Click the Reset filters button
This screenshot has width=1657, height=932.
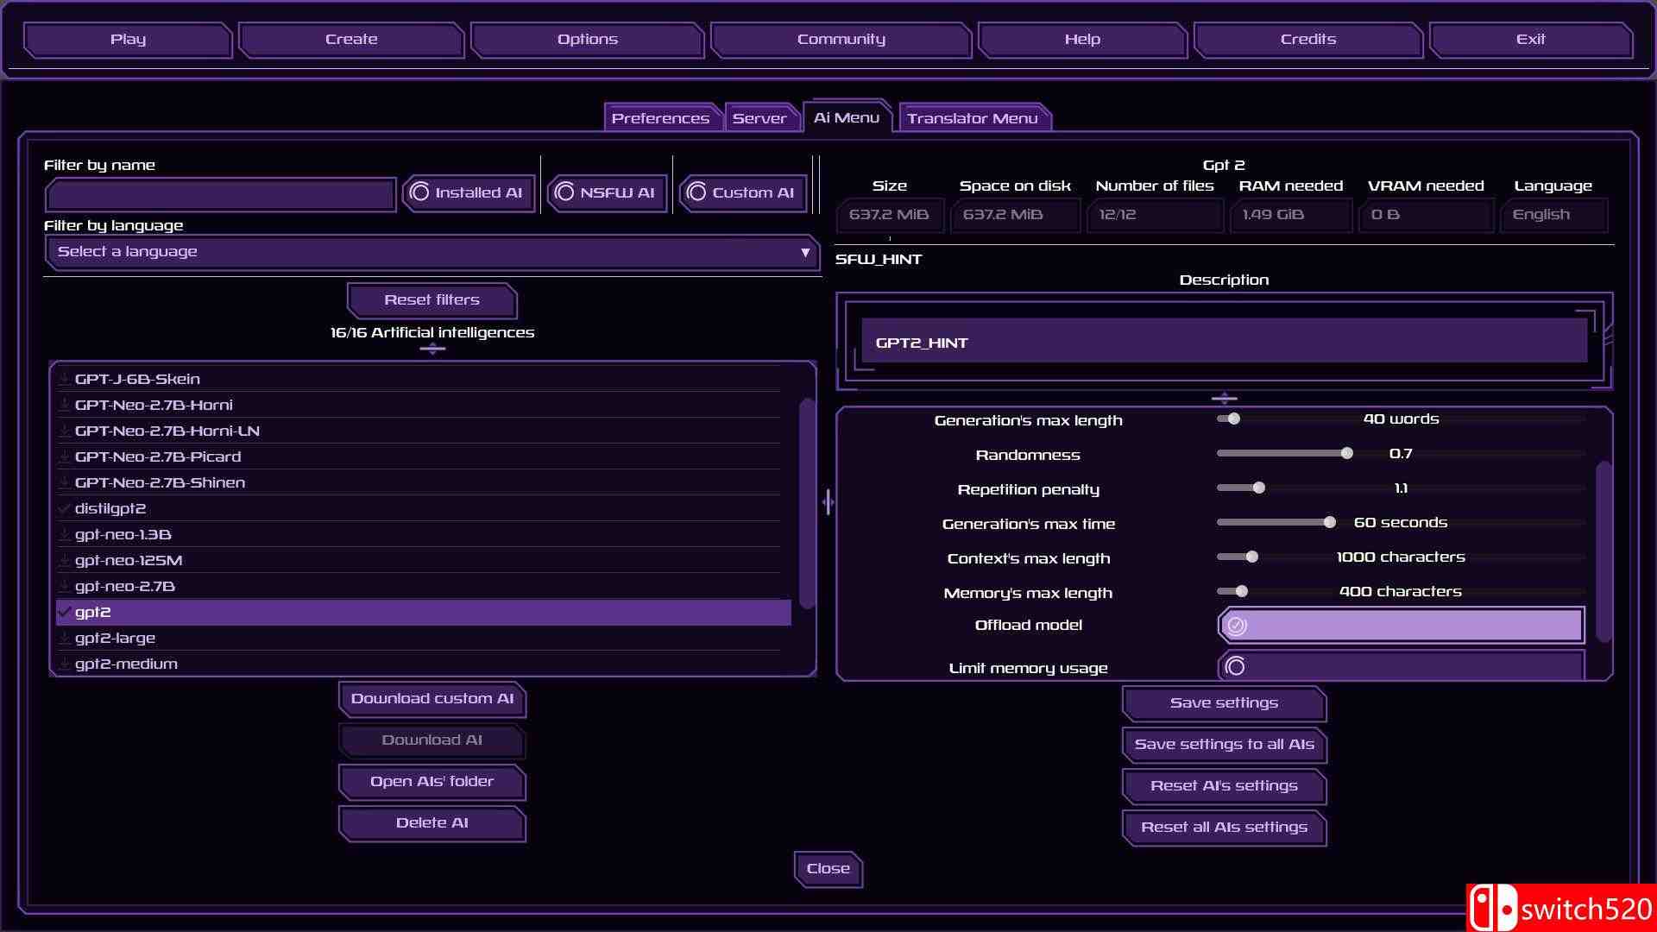pyautogui.click(x=432, y=299)
